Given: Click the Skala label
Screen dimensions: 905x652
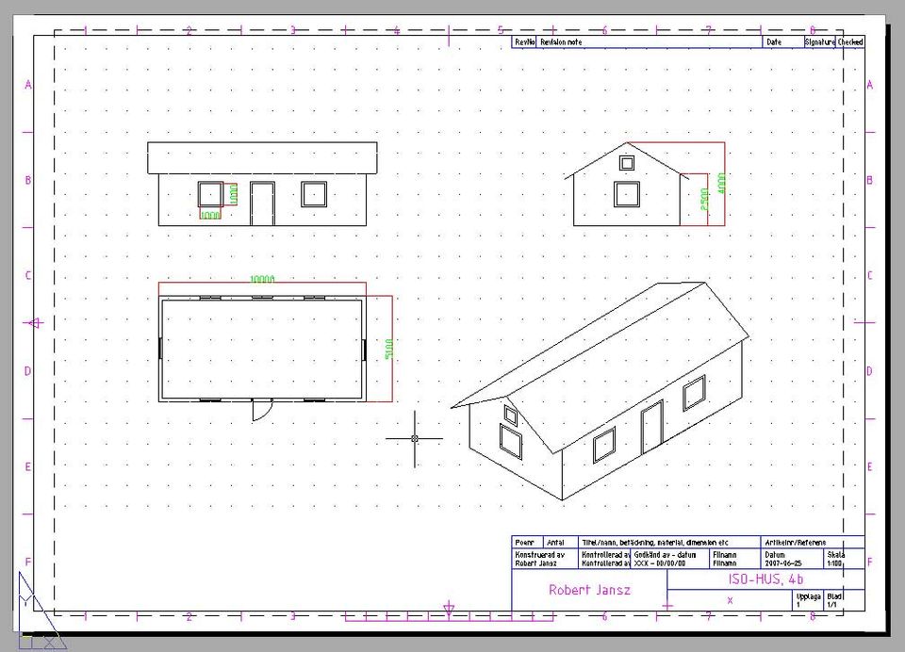Looking at the screenshot, I should tap(836, 555).
